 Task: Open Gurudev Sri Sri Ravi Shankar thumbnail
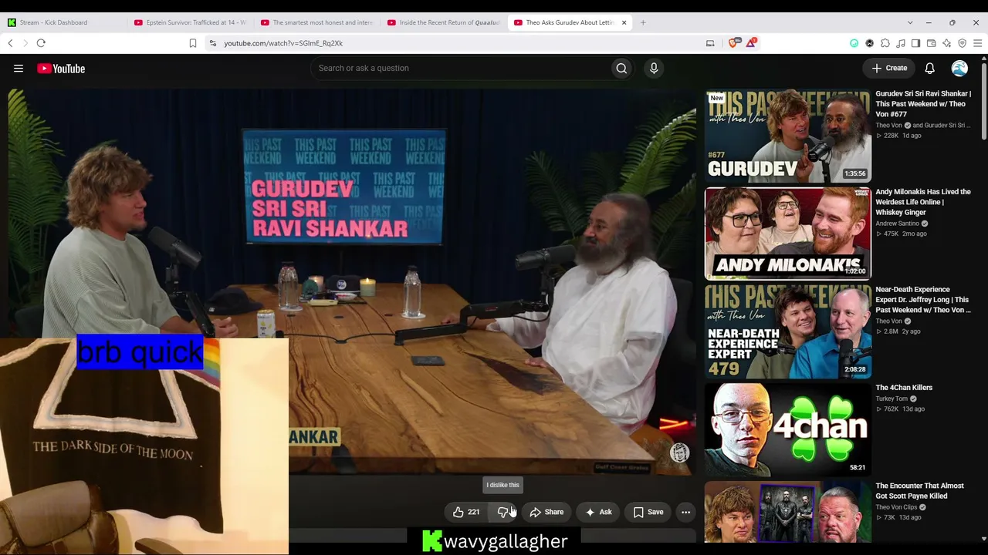tap(787, 136)
